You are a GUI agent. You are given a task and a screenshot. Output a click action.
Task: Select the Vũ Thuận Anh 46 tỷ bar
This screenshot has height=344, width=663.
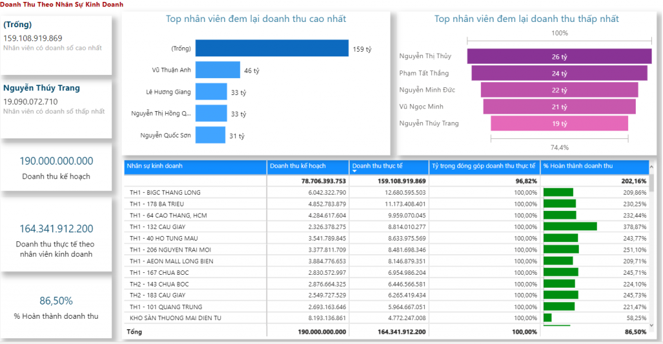point(218,70)
